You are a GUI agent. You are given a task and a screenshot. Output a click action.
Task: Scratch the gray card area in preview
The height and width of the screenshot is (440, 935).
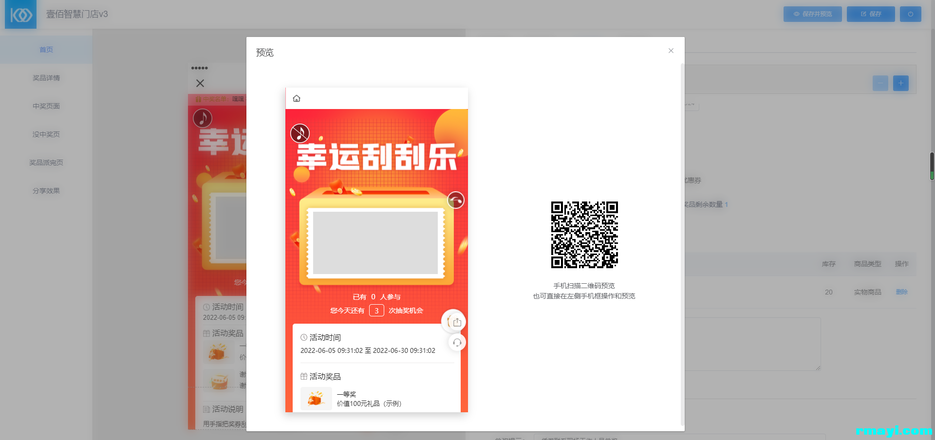[x=375, y=243]
